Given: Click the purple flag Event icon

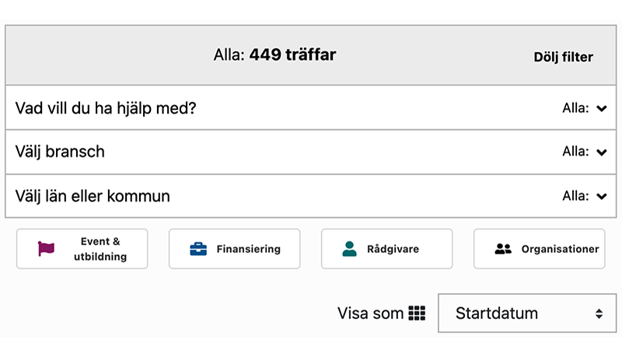Looking at the screenshot, I should 47,249.
